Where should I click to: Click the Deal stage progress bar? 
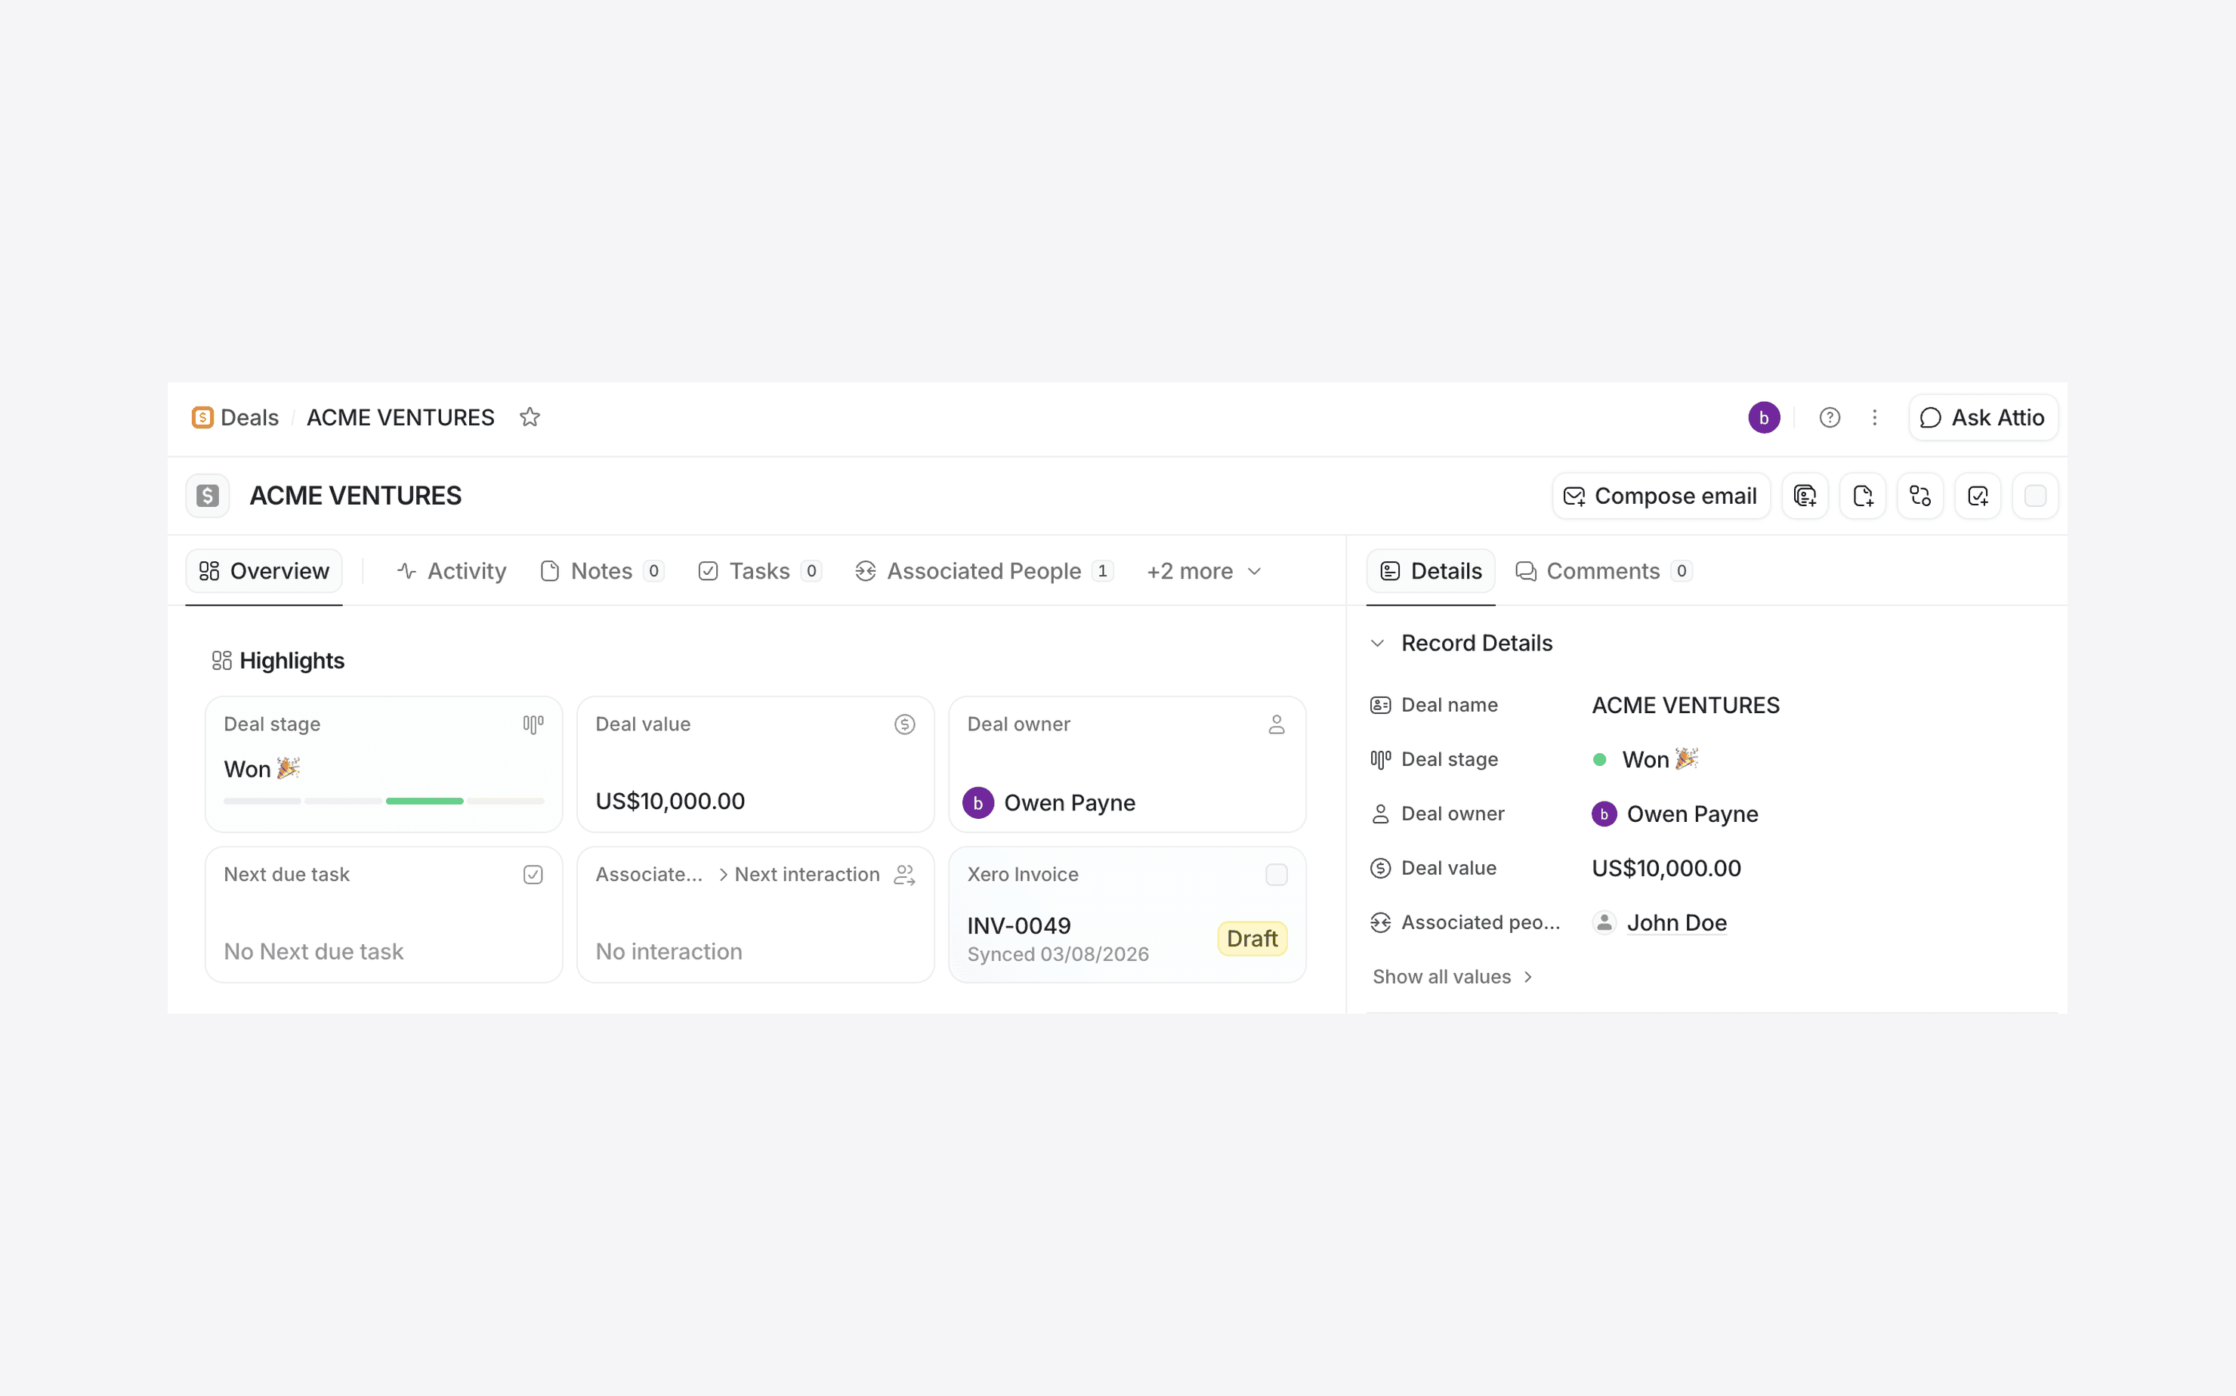point(383,801)
